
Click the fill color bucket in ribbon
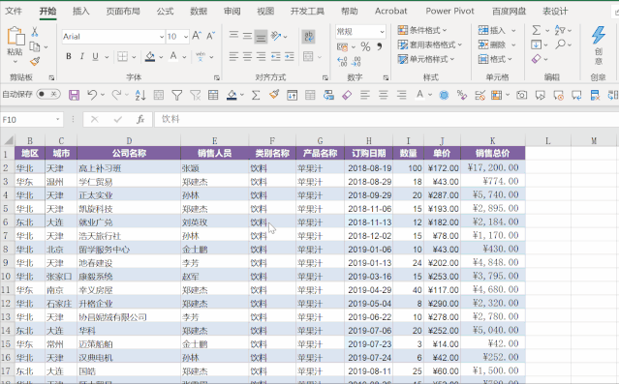[x=150, y=57]
